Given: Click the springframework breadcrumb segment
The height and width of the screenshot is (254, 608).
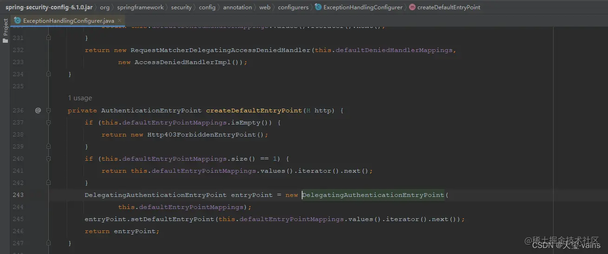Looking at the screenshot, I should [140, 7].
